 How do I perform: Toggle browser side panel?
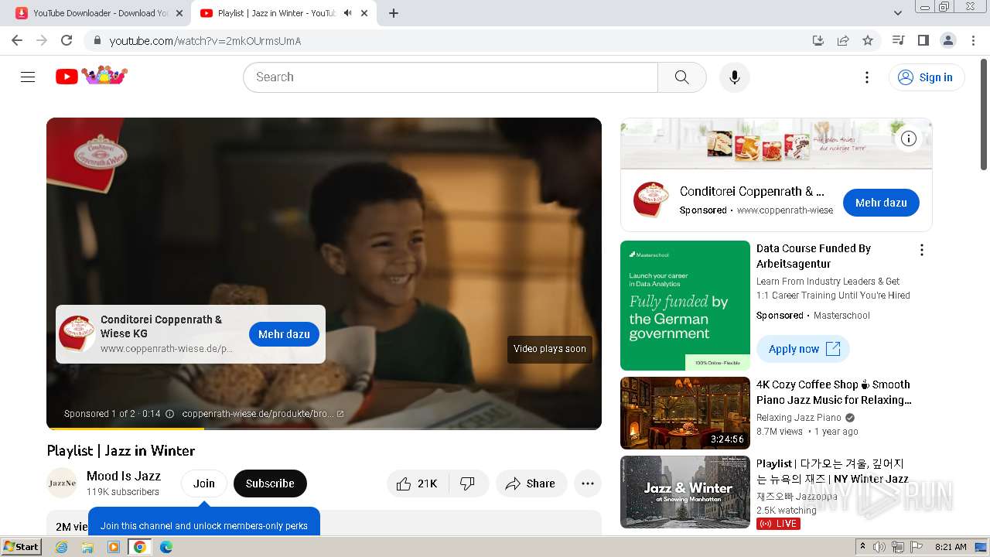pyautogui.click(x=923, y=40)
